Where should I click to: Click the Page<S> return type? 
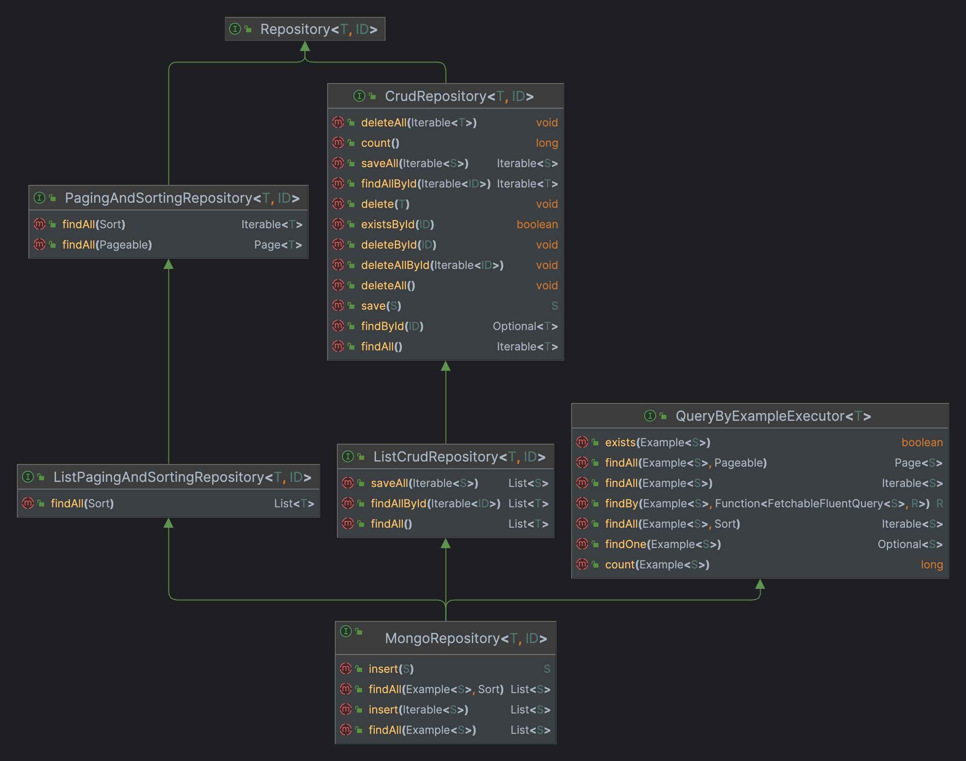pyautogui.click(x=919, y=462)
